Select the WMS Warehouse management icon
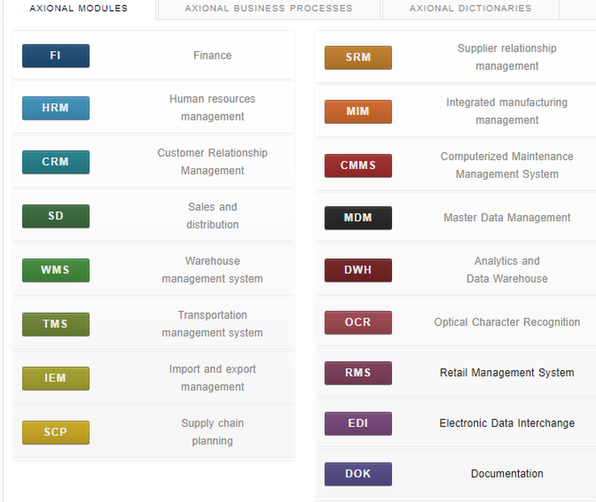 55,270
